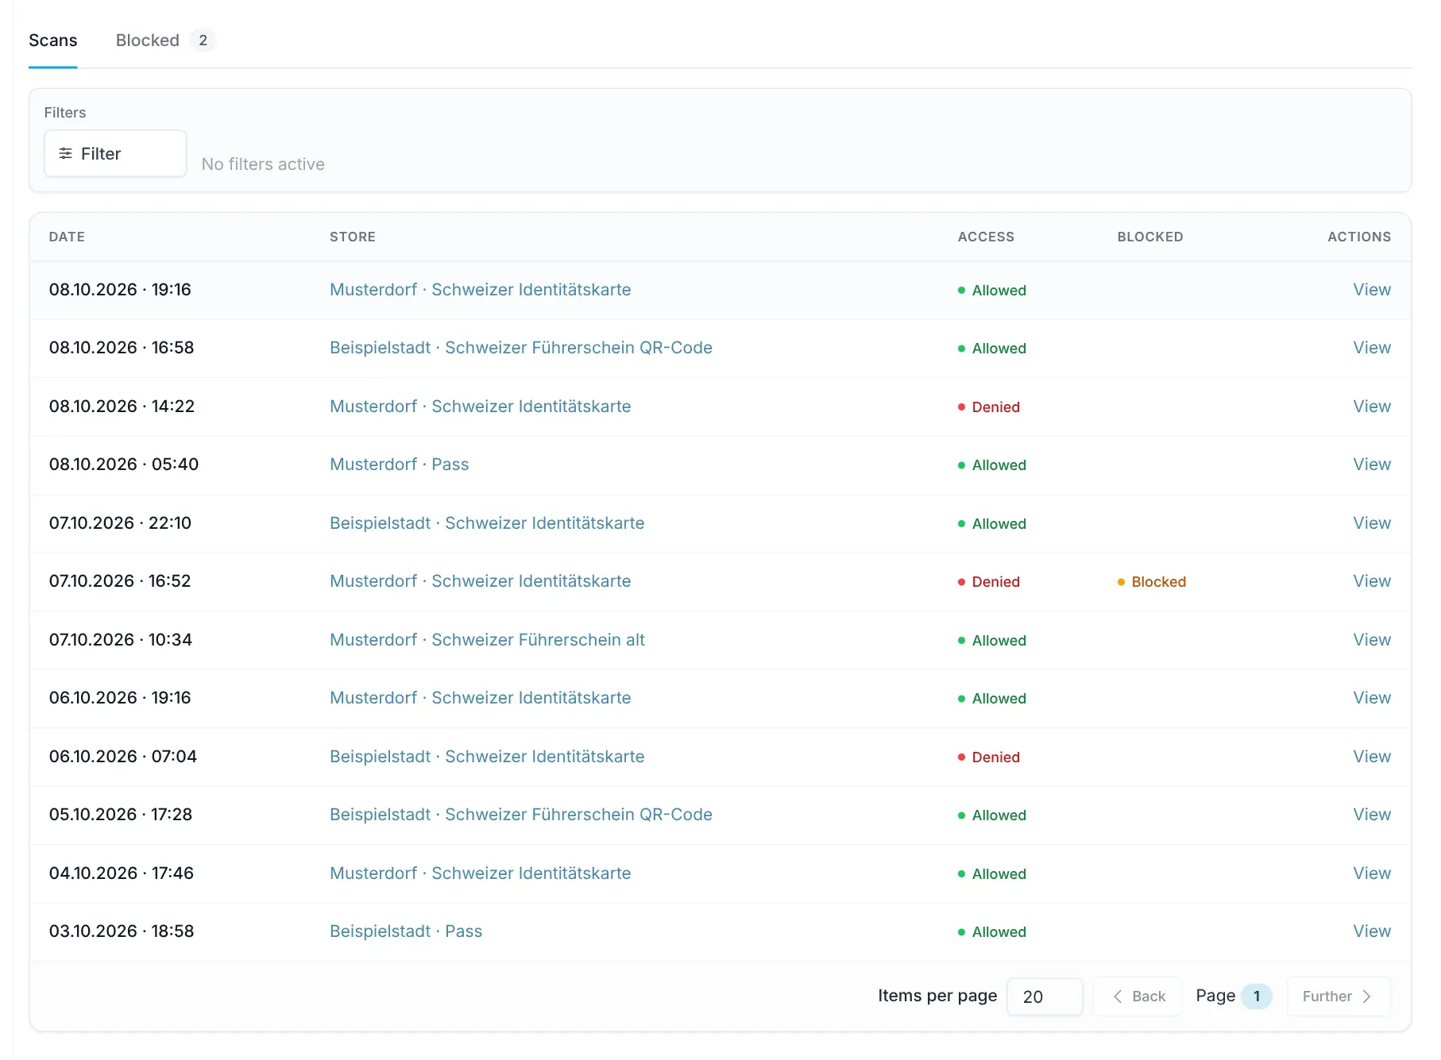
Task: View the denied scan from 08.10.2026 14:22
Action: click(x=1372, y=407)
